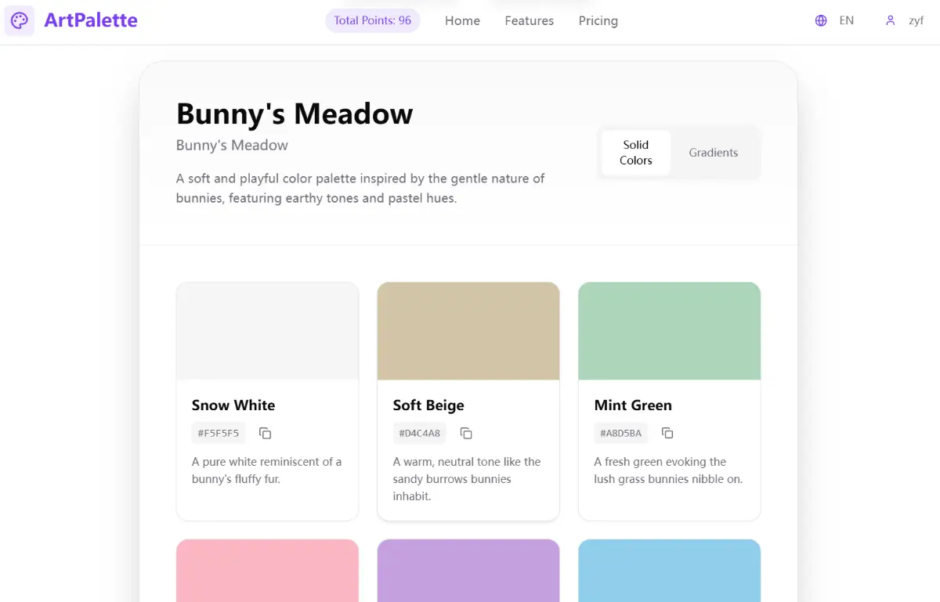Copy the Soft Beige hex code
Viewport: 940px width, 602px height.
tap(466, 433)
